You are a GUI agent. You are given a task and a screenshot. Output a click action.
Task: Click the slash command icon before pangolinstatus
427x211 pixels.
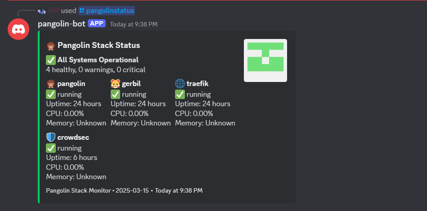point(82,11)
